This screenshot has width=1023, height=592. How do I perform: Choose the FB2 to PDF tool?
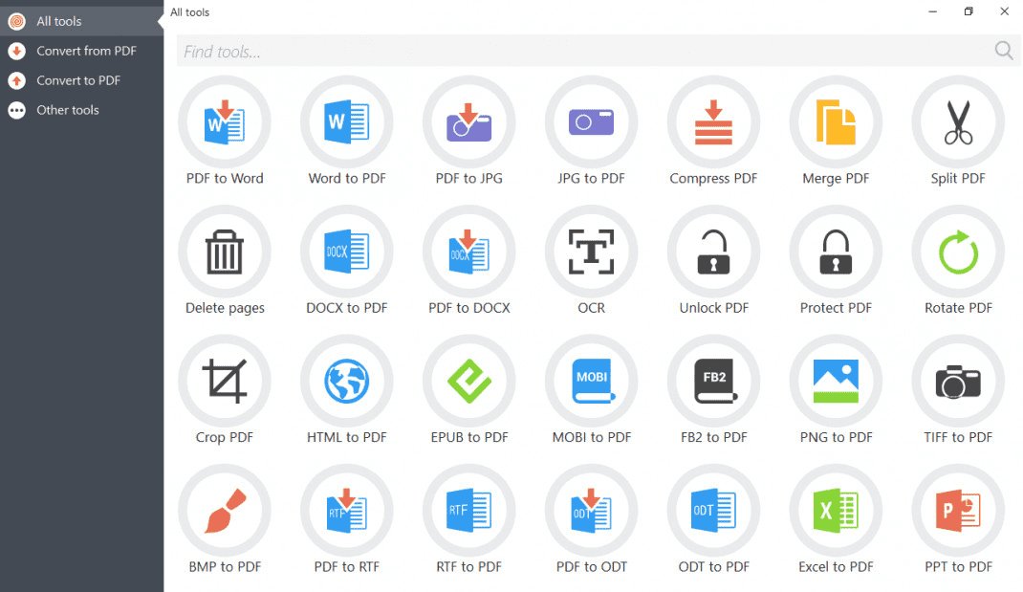coord(714,382)
